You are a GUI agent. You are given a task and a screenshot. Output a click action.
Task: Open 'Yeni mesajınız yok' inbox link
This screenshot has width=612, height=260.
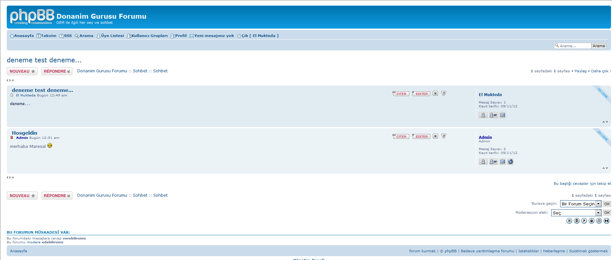click(212, 36)
